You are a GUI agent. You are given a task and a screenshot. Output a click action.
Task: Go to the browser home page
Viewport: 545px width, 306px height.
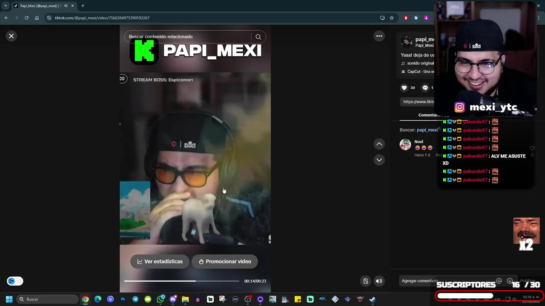click(x=37, y=18)
